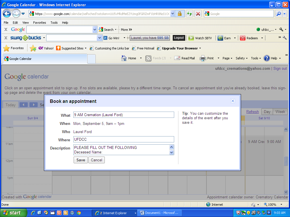Click the McAfee shield tray icon
290x217 pixels.
pyautogui.click(x=238, y=213)
